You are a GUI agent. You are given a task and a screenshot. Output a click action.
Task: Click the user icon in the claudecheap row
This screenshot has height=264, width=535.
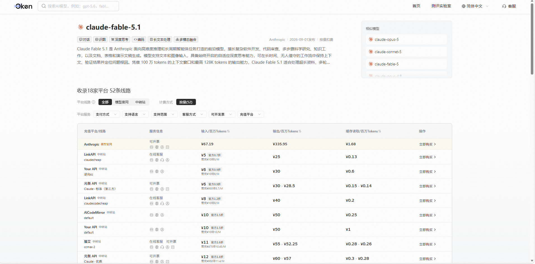(167, 160)
